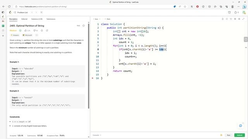Open the Auto dropdown in the editor
Image resolution: width=248 pixels, height=139 pixels.
click(x=108, y=19)
